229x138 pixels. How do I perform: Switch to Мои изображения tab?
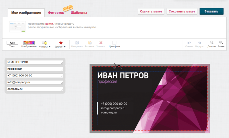[26, 13]
